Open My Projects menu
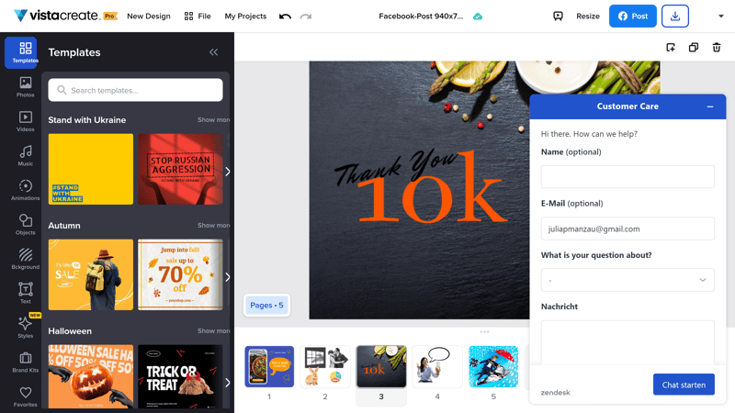This screenshot has width=735, height=413. coord(245,17)
